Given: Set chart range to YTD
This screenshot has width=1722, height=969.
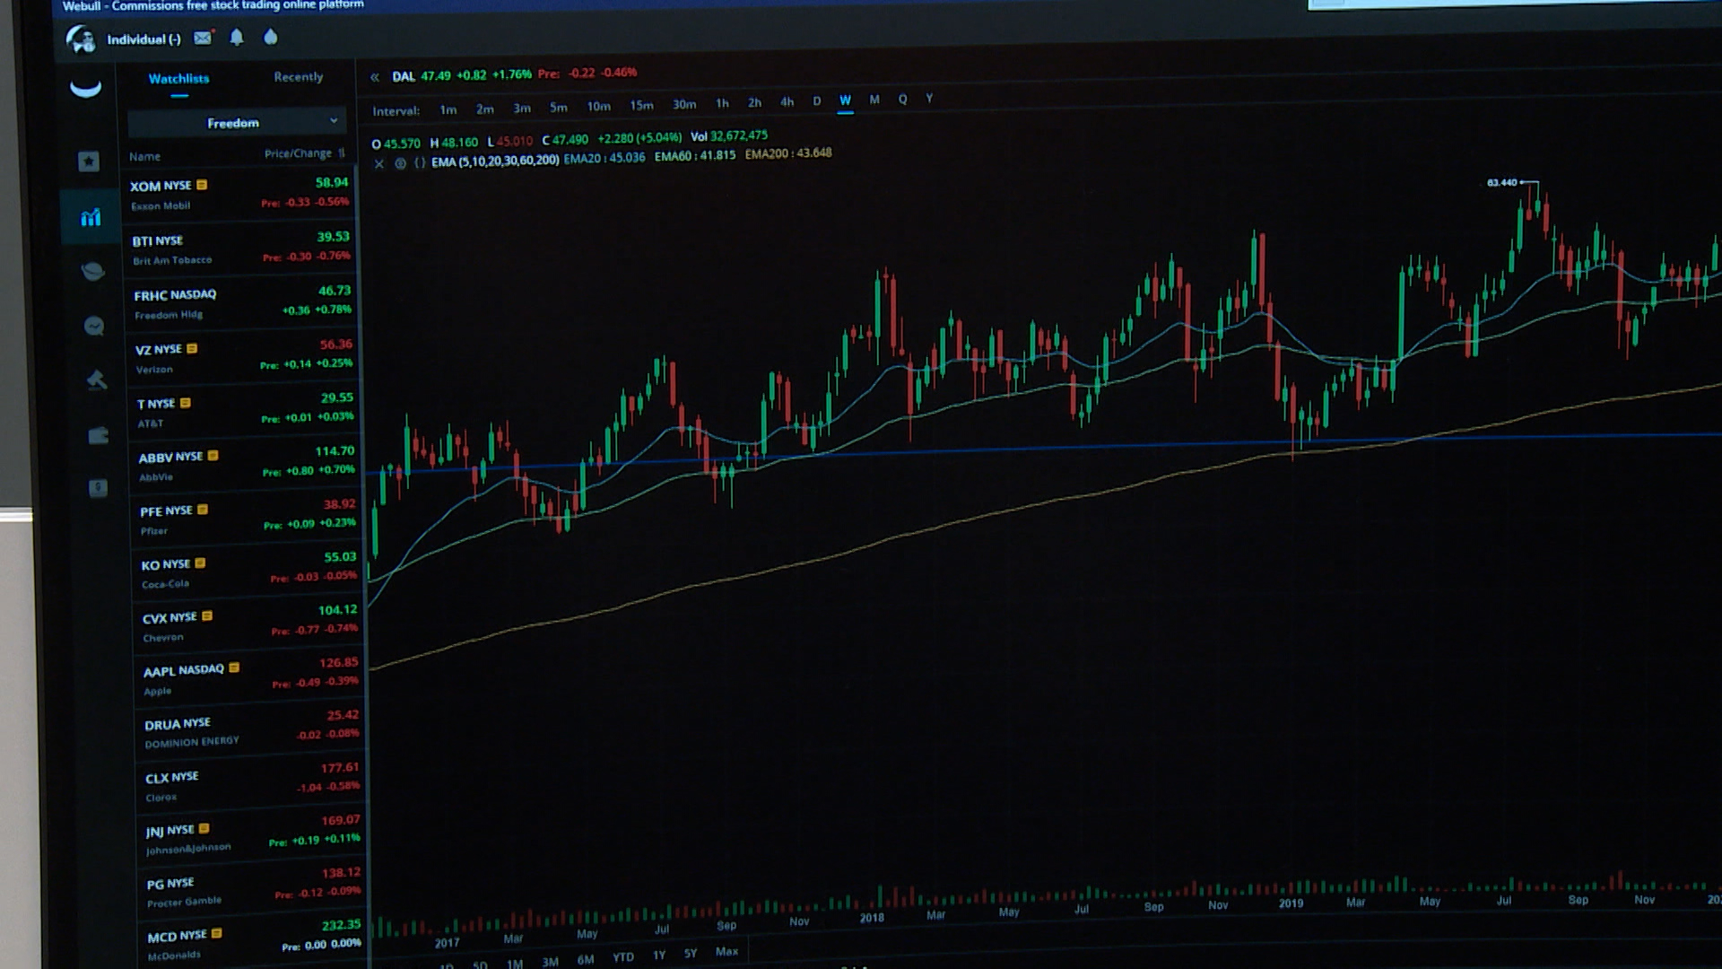Looking at the screenshot, I should (623, 957).
